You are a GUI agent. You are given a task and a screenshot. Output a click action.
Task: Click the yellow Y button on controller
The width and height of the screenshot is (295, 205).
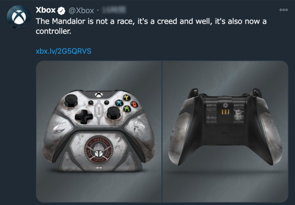127,98
